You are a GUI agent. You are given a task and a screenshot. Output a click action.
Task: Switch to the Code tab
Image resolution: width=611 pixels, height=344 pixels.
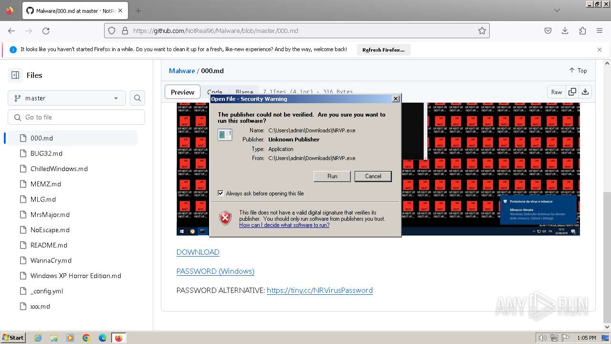pyautogui.click(x=215, y=92)
